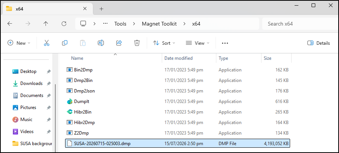The image size is (339, 153).
Task: Open the Sort dropdown
Action: [x=164, y=43]
